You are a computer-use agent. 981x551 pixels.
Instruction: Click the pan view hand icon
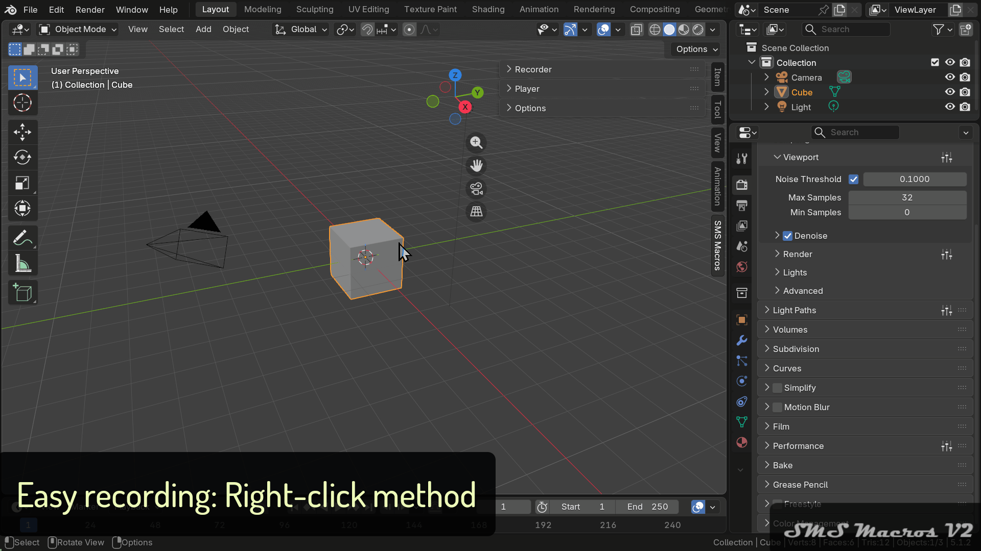tap(476, 166)
